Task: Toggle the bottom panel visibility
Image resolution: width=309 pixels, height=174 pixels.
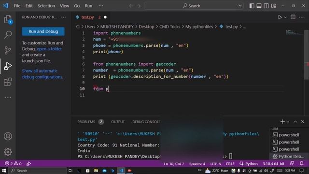Action: (259, 6)
